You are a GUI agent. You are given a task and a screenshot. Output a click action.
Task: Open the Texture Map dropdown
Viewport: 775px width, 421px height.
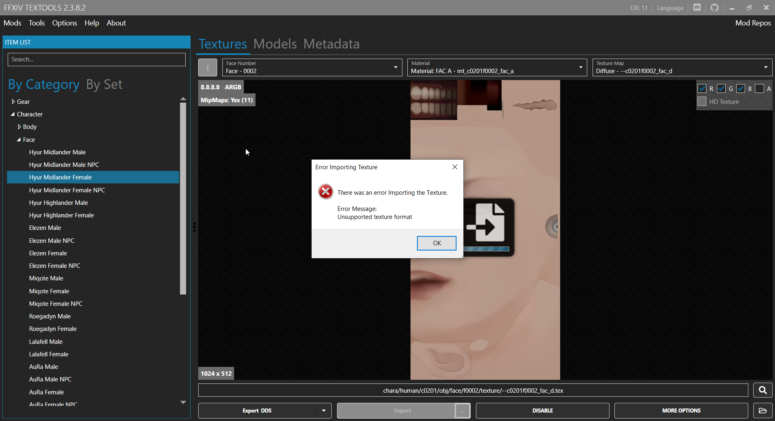point(766,67)
